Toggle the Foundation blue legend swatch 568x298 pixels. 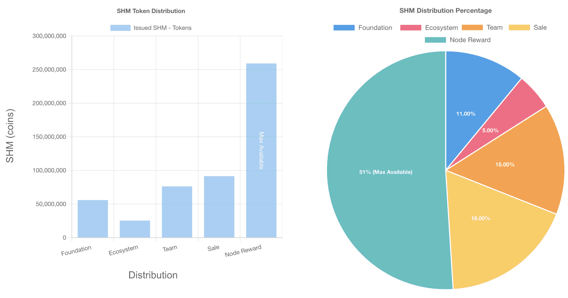pos(344,28)
